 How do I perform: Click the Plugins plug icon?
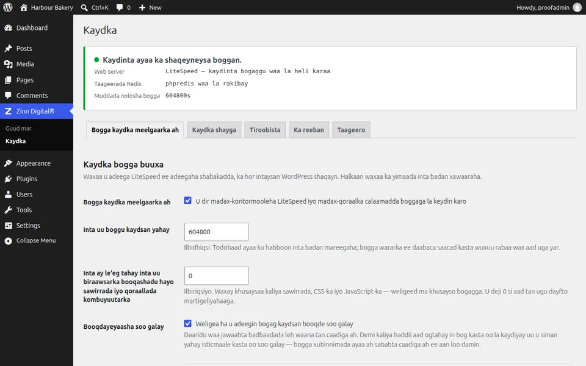coord(8,179)
